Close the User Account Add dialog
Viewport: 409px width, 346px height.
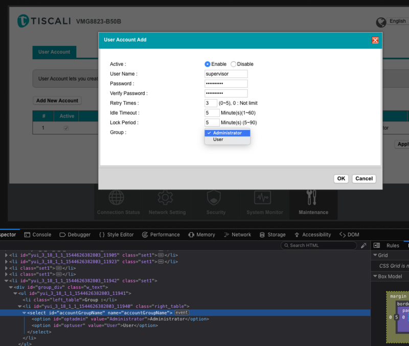pyautogui.click(x=375, y=40)
